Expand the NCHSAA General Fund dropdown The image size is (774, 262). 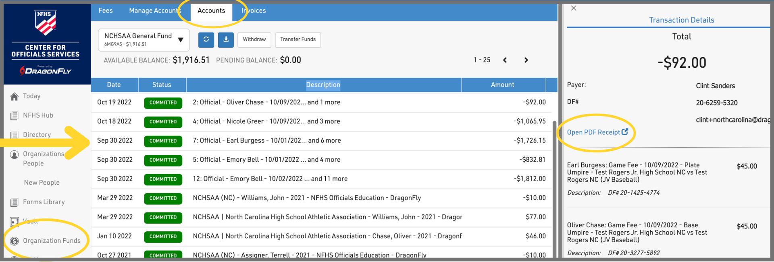(181, 40)
